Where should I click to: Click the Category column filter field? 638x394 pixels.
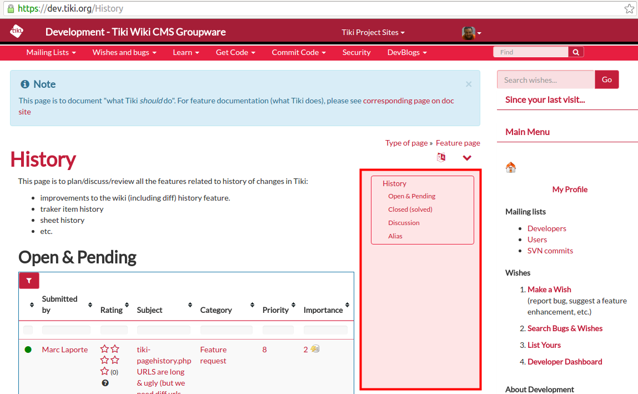point(226,330)
